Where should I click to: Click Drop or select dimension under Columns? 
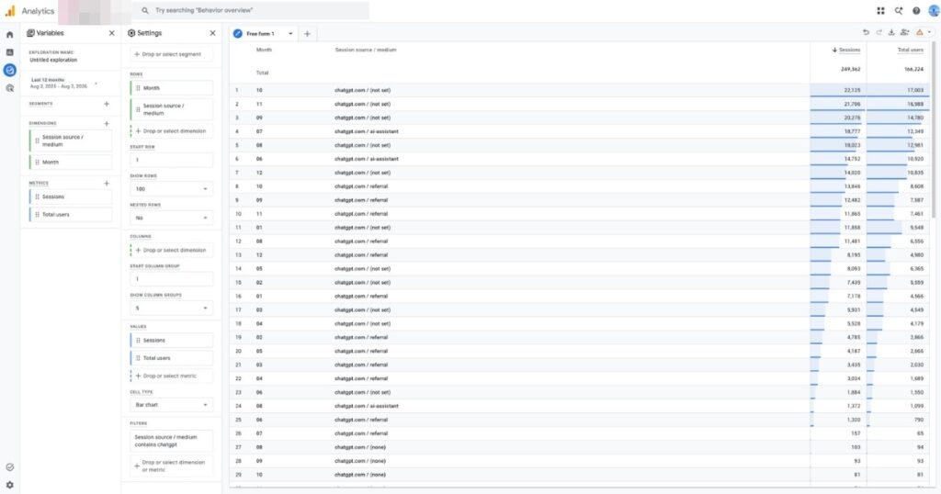coord(172,250)
